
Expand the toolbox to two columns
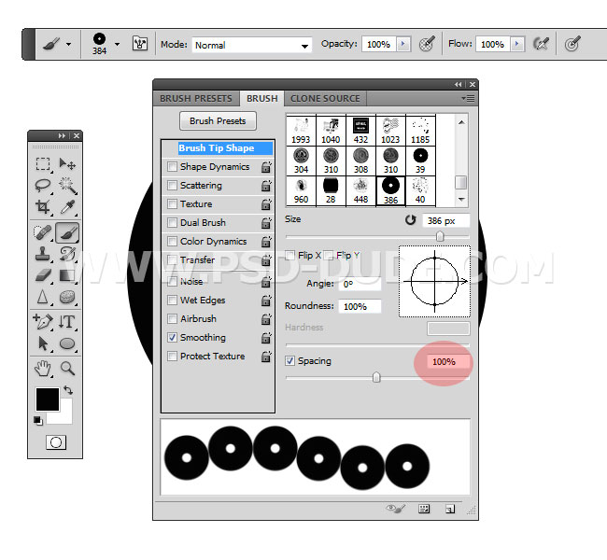click(62, 136)
